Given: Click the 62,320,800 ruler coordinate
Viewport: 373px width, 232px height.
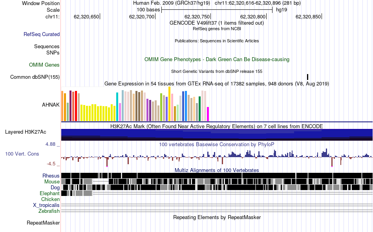Looking at the screenshot, I should (x=252, y=16).
